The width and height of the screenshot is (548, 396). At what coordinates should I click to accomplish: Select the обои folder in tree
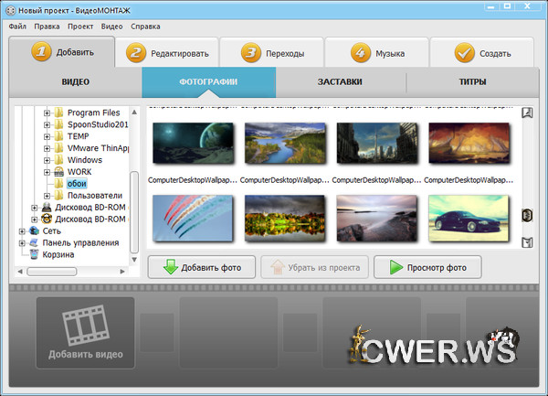(x=77, y=184)
